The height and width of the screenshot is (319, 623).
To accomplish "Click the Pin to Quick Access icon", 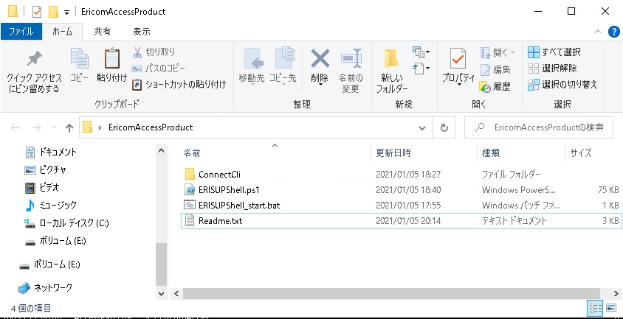I will (x=34, y=60).
